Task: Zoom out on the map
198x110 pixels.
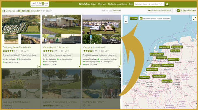Action: pyautogui.click(x=126, y=22)
